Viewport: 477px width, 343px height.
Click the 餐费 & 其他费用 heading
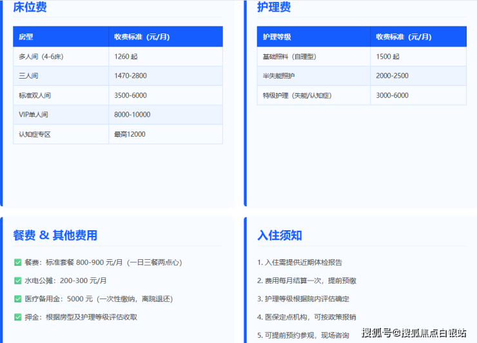(55, 235)
